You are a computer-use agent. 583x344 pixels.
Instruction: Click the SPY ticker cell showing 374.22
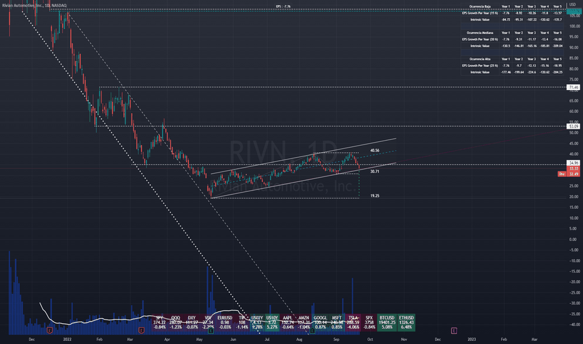click(160, 323)
